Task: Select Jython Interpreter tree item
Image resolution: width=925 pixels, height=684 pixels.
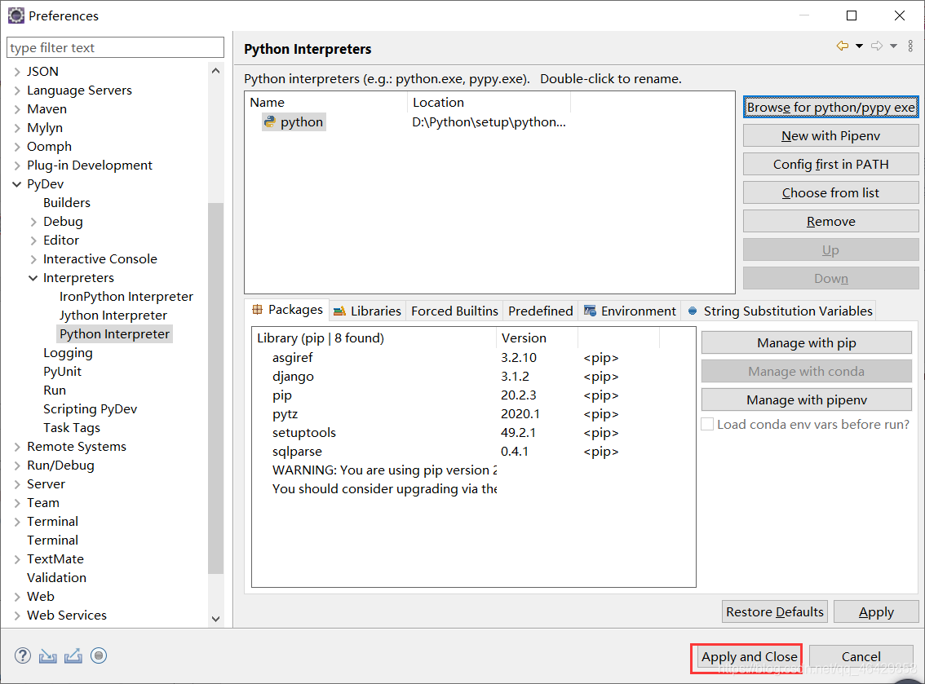Action: 113,316
